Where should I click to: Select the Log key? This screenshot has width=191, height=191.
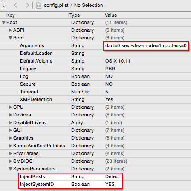coord(24,77)
